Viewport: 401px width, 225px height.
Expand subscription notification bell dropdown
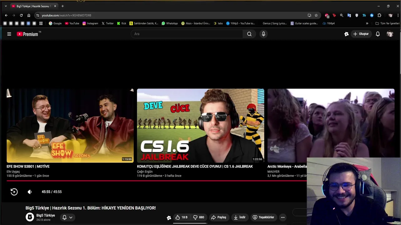(x=67, y=217)
